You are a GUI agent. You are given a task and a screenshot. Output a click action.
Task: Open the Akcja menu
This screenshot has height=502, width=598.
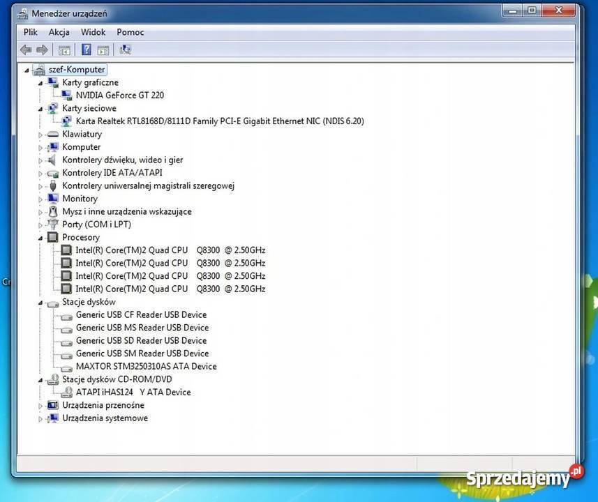click(x=59, y=32)
